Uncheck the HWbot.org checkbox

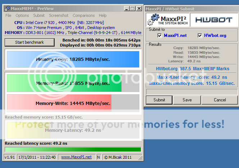[x=200, y=35]
